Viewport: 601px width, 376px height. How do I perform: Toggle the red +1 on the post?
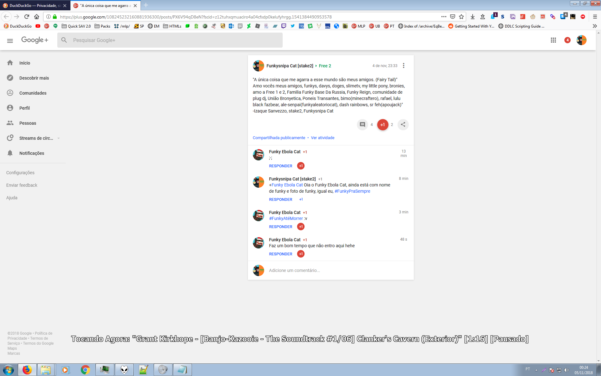[x=382, y=125]
